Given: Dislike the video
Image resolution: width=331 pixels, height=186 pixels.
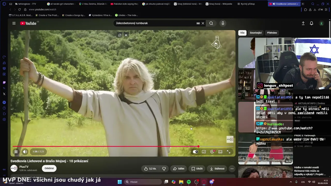Looking at the screenshot, I should (x=164, y=169).
